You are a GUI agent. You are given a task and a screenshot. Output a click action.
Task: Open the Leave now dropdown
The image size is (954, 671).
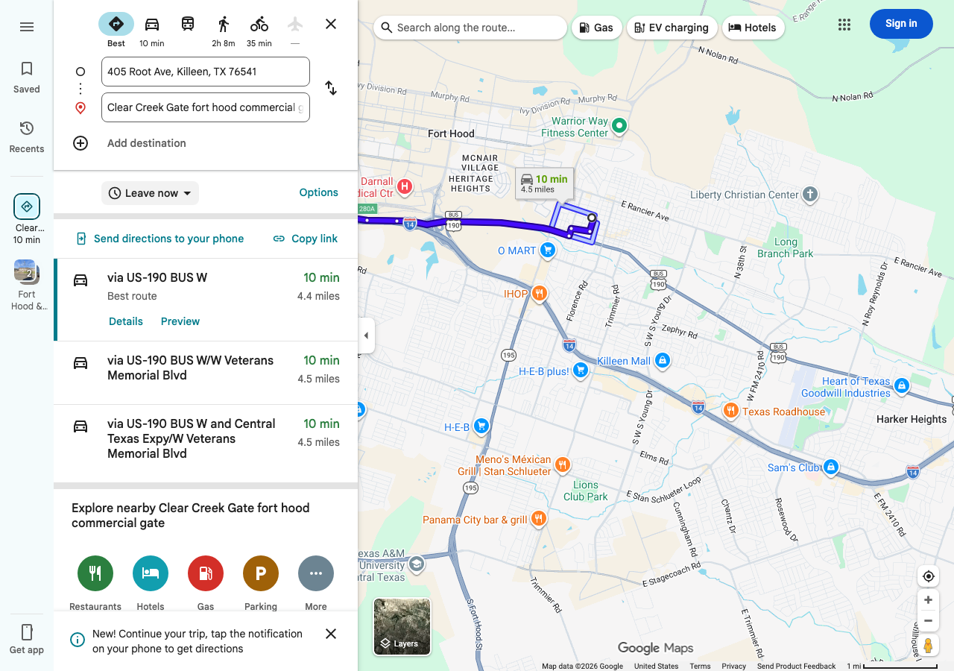[x=150, y=193]
